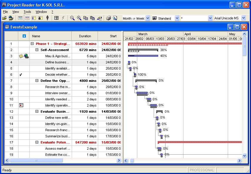
Task: Select the resource person icon in toolbar
Action: point(47,18)
